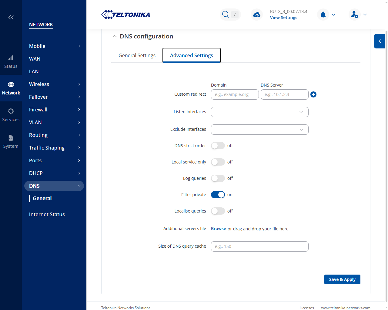Expand the blue side panel arrow
The height and width of the screenshot is (310, 388).
(380, 41)
